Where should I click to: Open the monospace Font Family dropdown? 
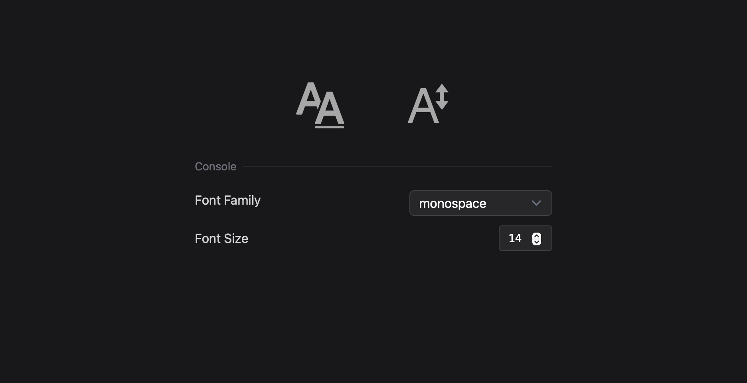tap(480, 203)
